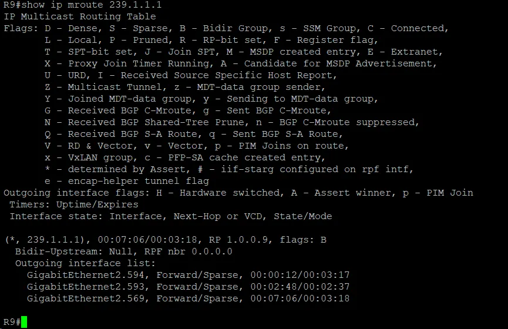Click the green terminal cursor block
Screen dimensions: 508x329
tap(24, 322)
